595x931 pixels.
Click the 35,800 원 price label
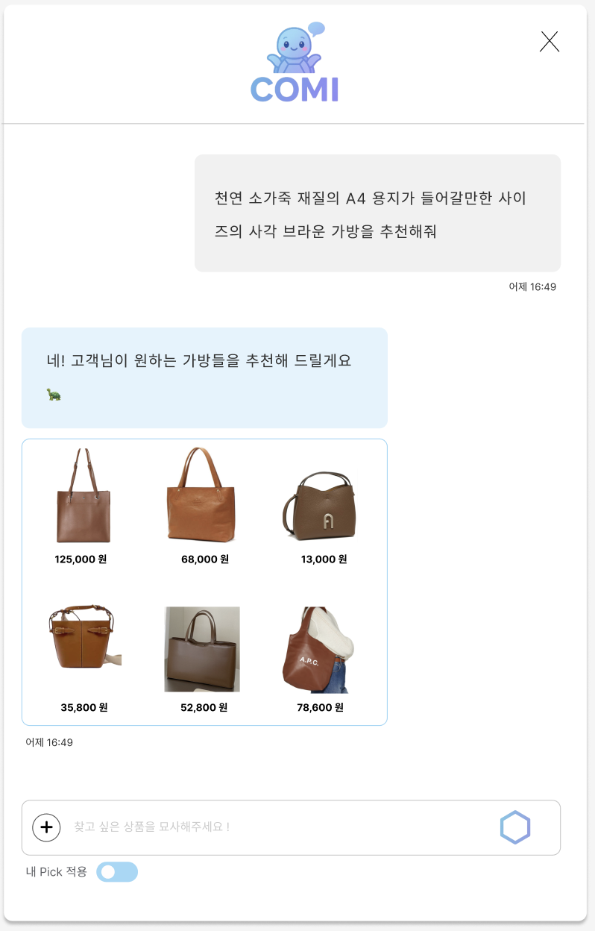84,707
